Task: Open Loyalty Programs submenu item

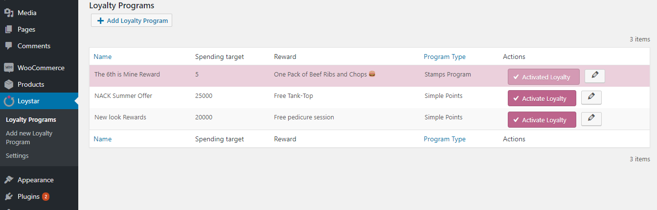Action: [31, 120]
